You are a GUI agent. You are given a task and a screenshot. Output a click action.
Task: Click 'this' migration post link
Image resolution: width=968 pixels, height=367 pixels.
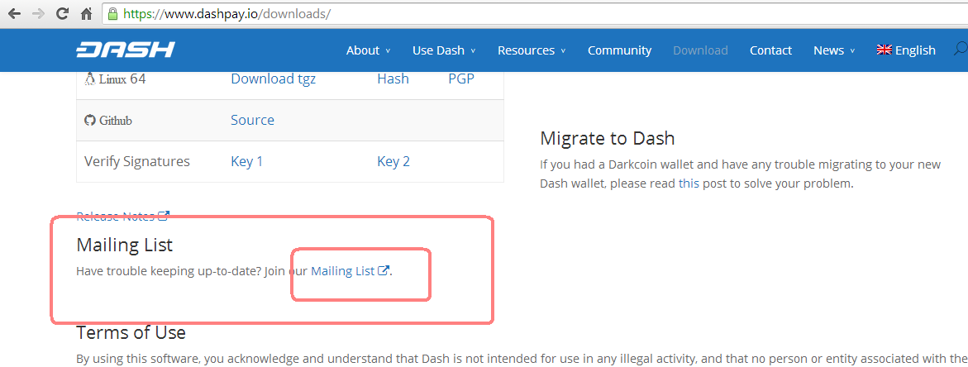tap(689, 183)
